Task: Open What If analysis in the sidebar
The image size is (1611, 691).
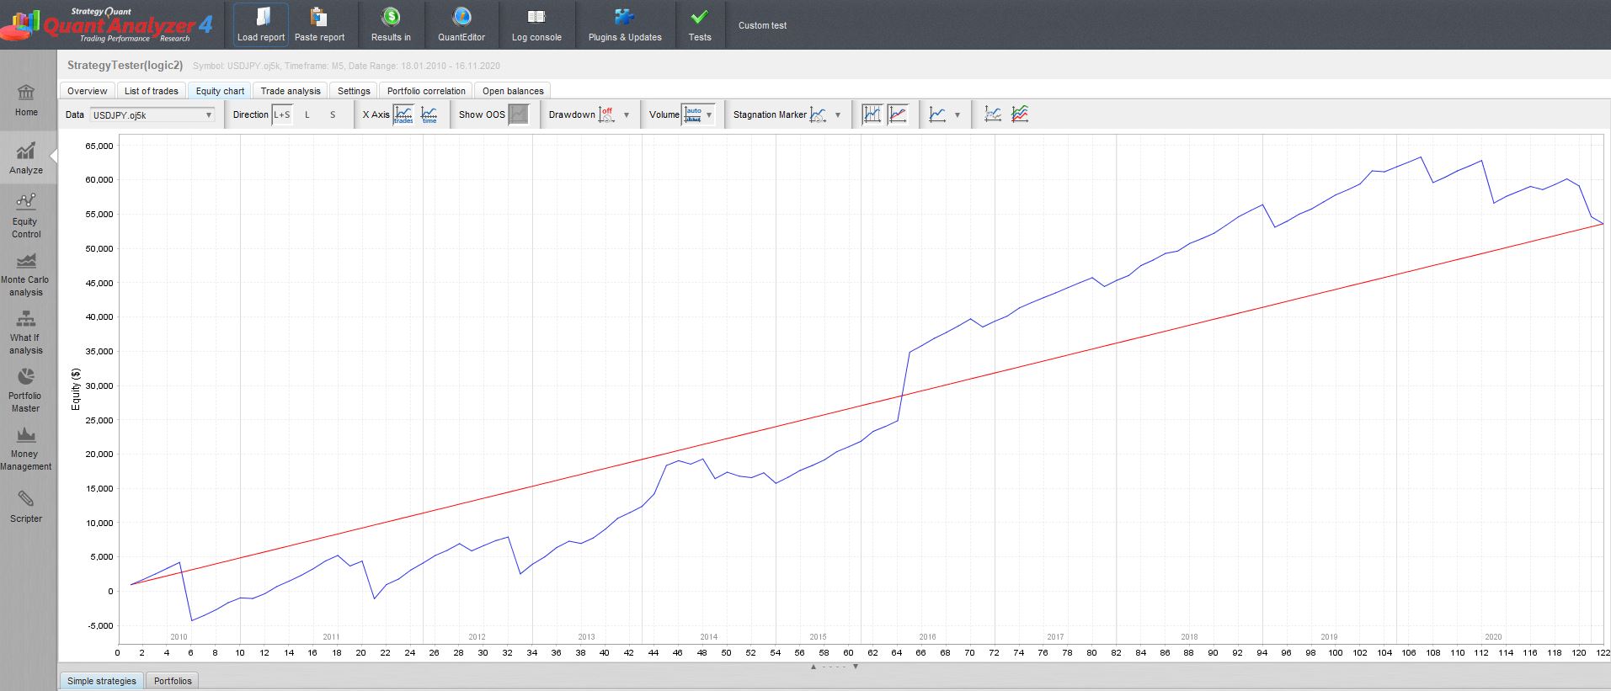Action: pos(26,332)
